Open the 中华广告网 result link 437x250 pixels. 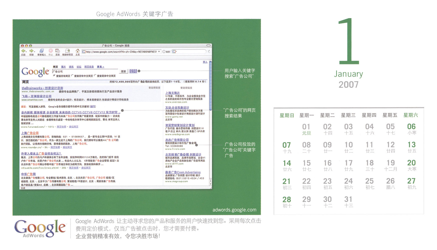pyautogui.click(x=28, y=174)
